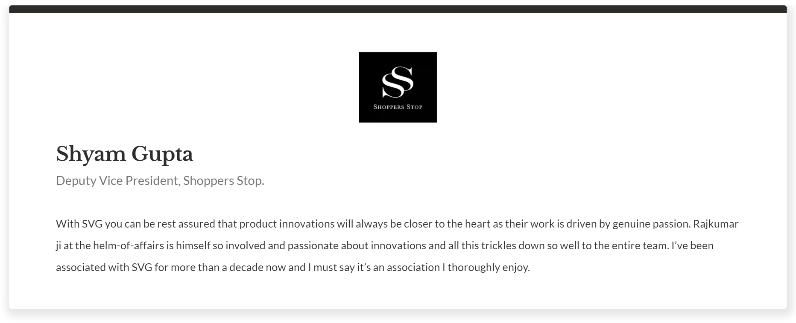Click the word "Rajkumar" in the testimonial

(x=716, y=224)
